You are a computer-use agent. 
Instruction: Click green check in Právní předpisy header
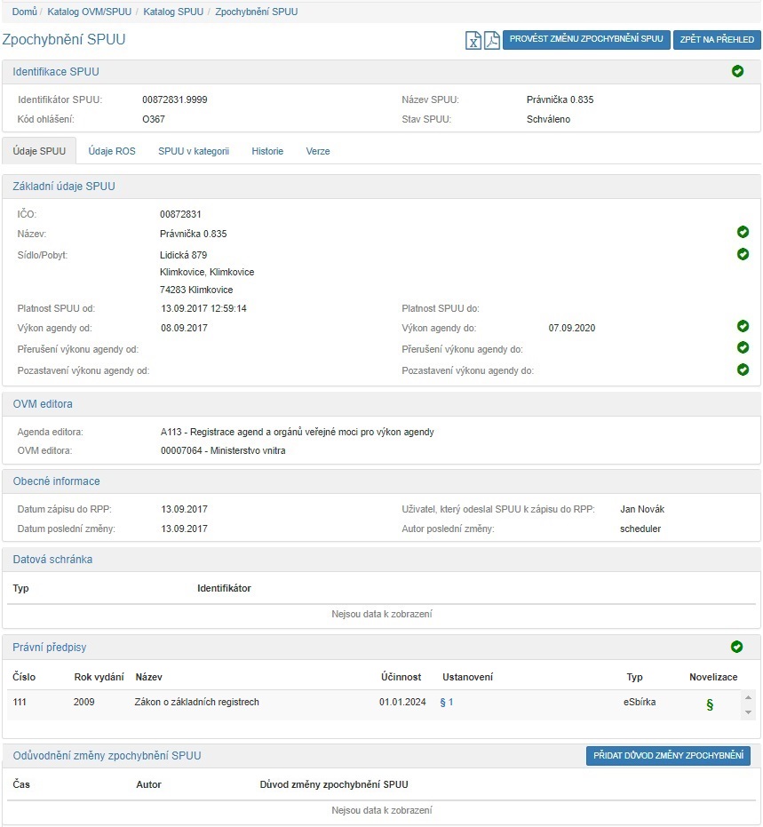click(736, 647)
